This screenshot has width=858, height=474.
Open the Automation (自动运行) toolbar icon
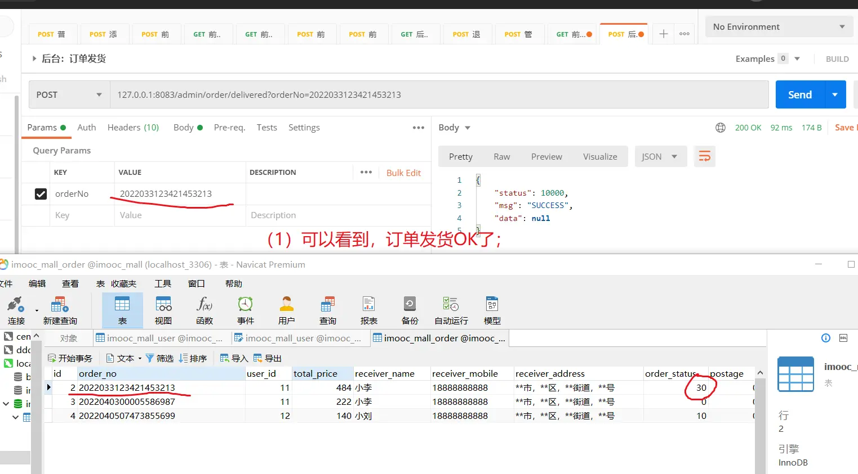(451, 310)
